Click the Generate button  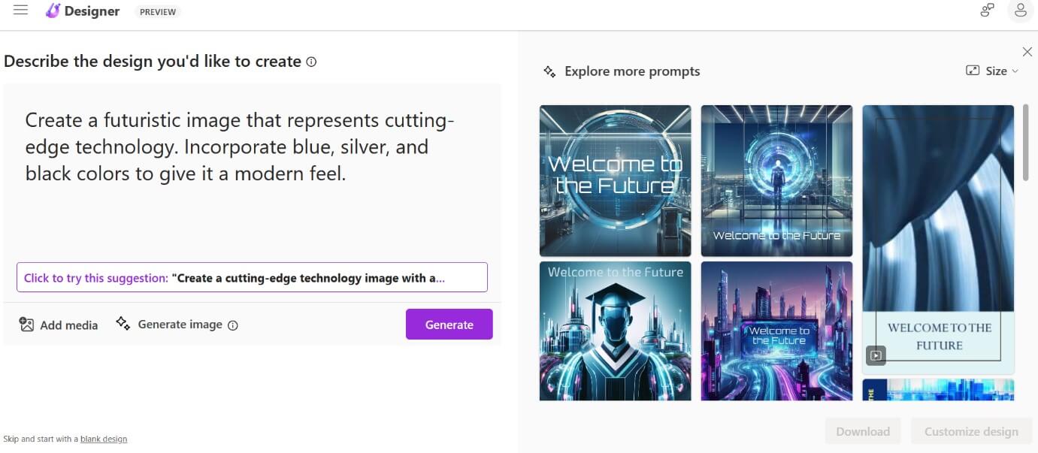click(x=449, y=324)
